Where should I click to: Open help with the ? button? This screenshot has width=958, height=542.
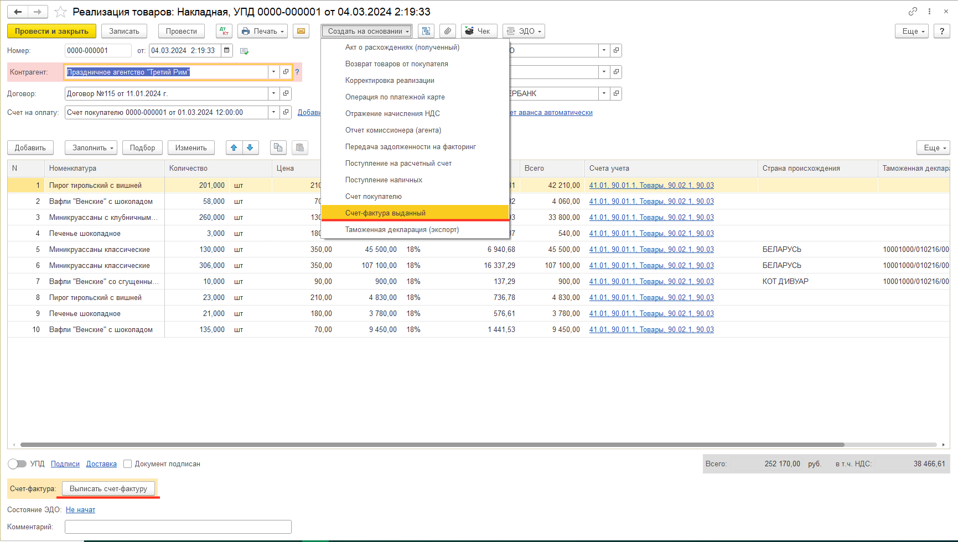[x=942, y=31]
